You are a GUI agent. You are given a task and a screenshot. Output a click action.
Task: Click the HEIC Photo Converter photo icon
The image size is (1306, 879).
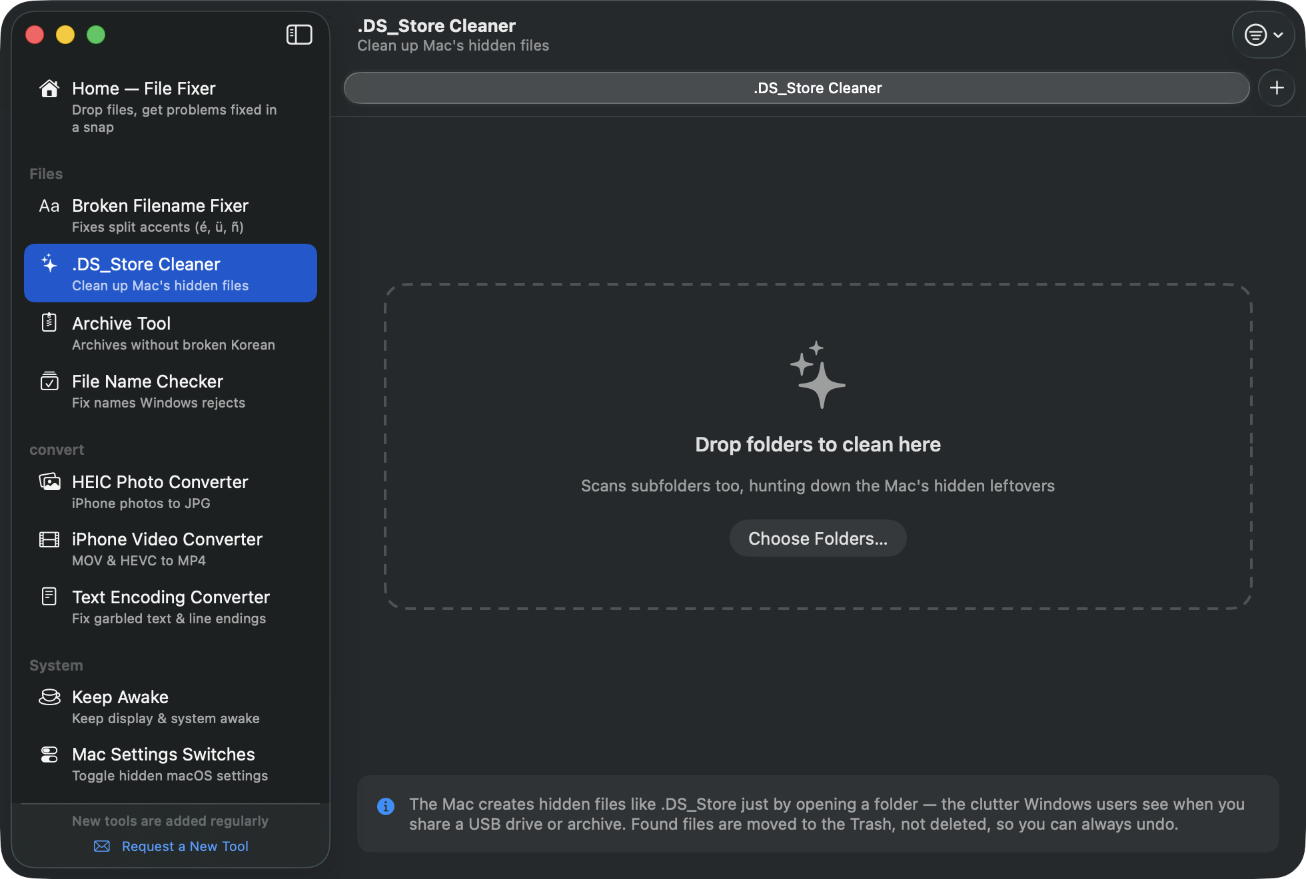point(49,481)
